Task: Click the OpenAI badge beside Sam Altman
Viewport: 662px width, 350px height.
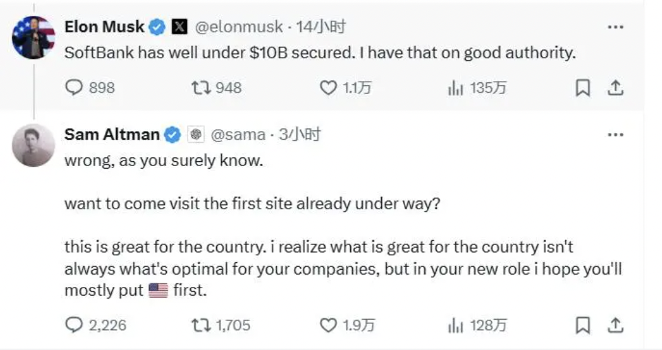Action: tap(196, 135)
